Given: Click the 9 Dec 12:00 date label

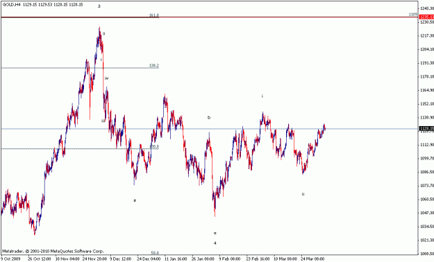Looking at the screenshot, I should [x=121, y=259].
